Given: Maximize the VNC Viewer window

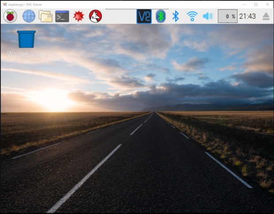Looking at the screenshot, I should 255,4.
